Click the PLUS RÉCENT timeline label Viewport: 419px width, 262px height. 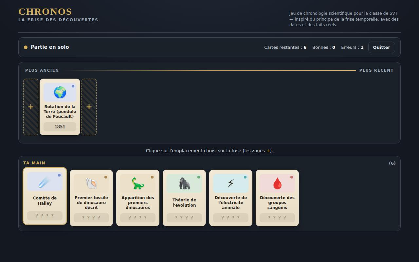[376, 70]
